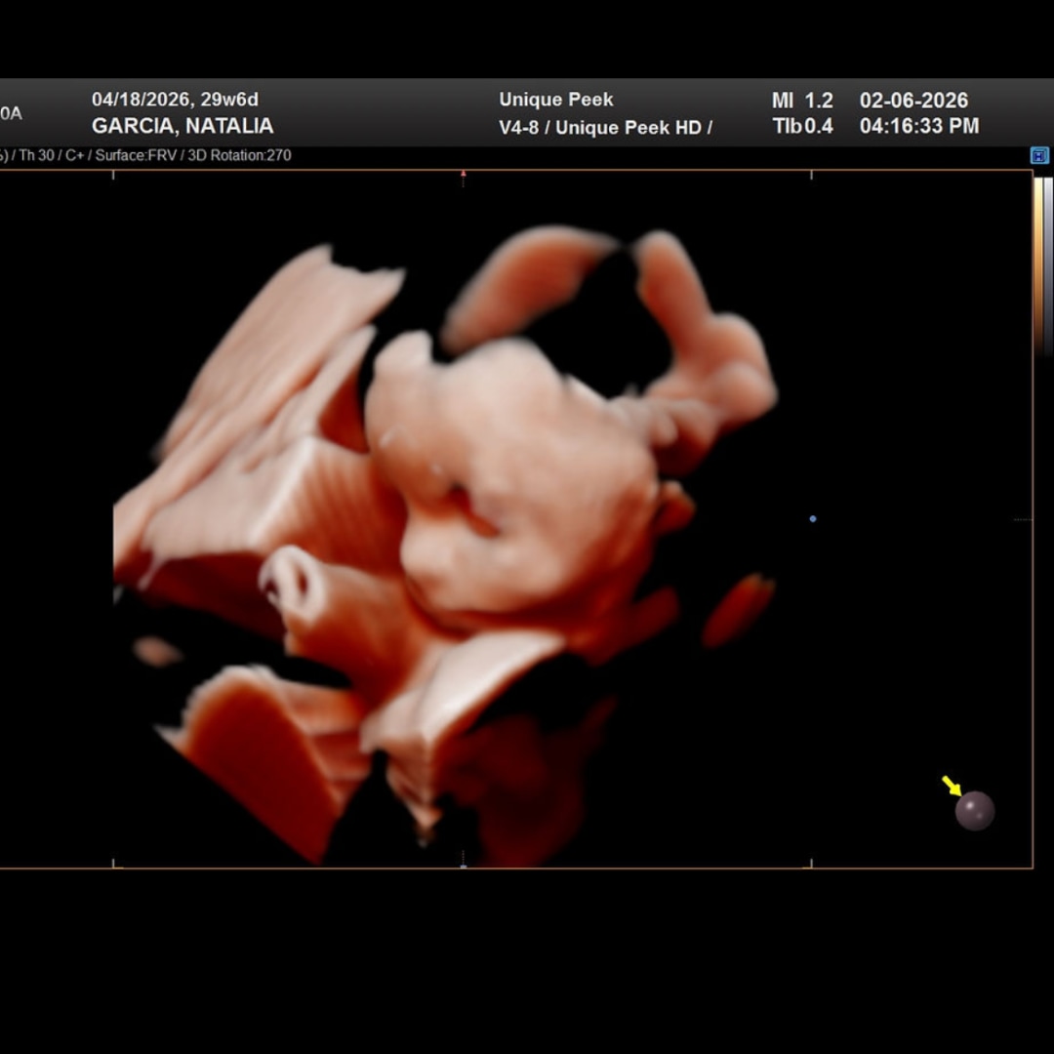Click the yellow light direction arrow
This screenshot has width=1054, height=1054.
pos(952,786)
